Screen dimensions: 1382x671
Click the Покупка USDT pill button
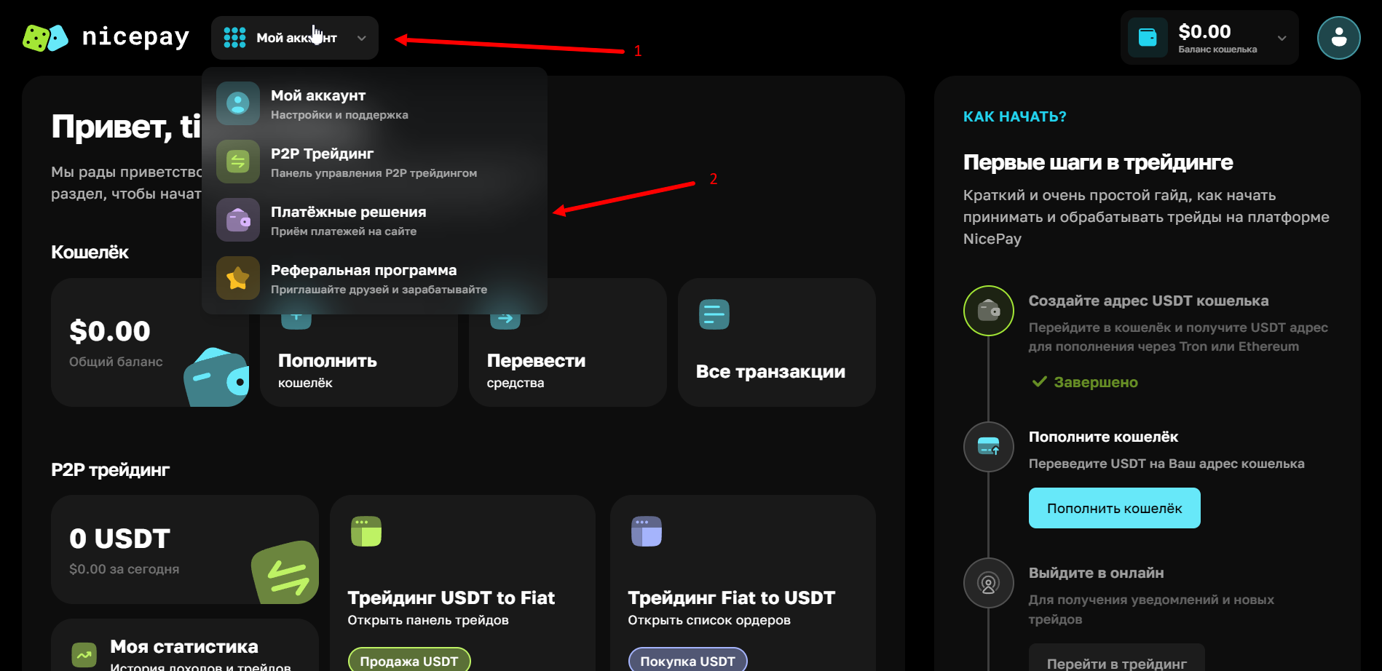point(687,660)
